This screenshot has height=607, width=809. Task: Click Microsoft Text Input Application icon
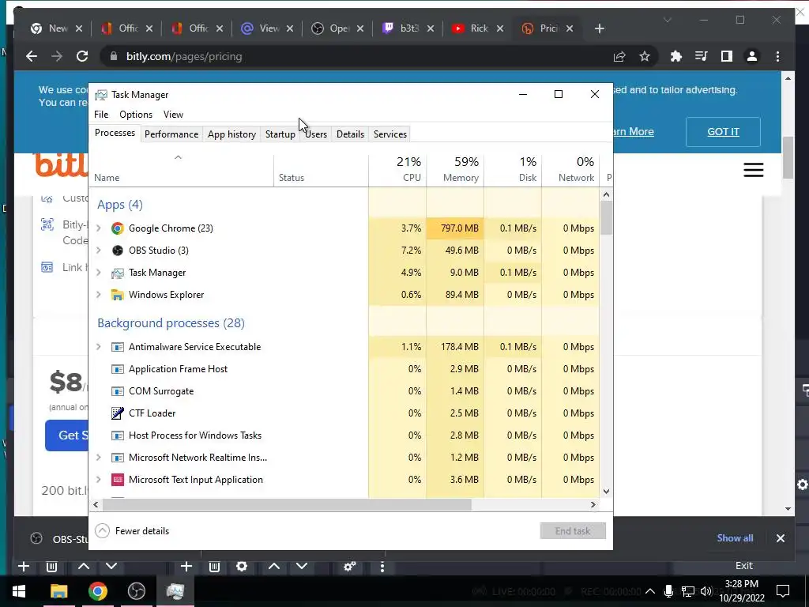coord(118,480)
